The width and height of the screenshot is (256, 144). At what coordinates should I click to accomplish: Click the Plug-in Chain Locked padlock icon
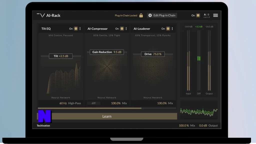pyautogui.click(x=141, y=15)
